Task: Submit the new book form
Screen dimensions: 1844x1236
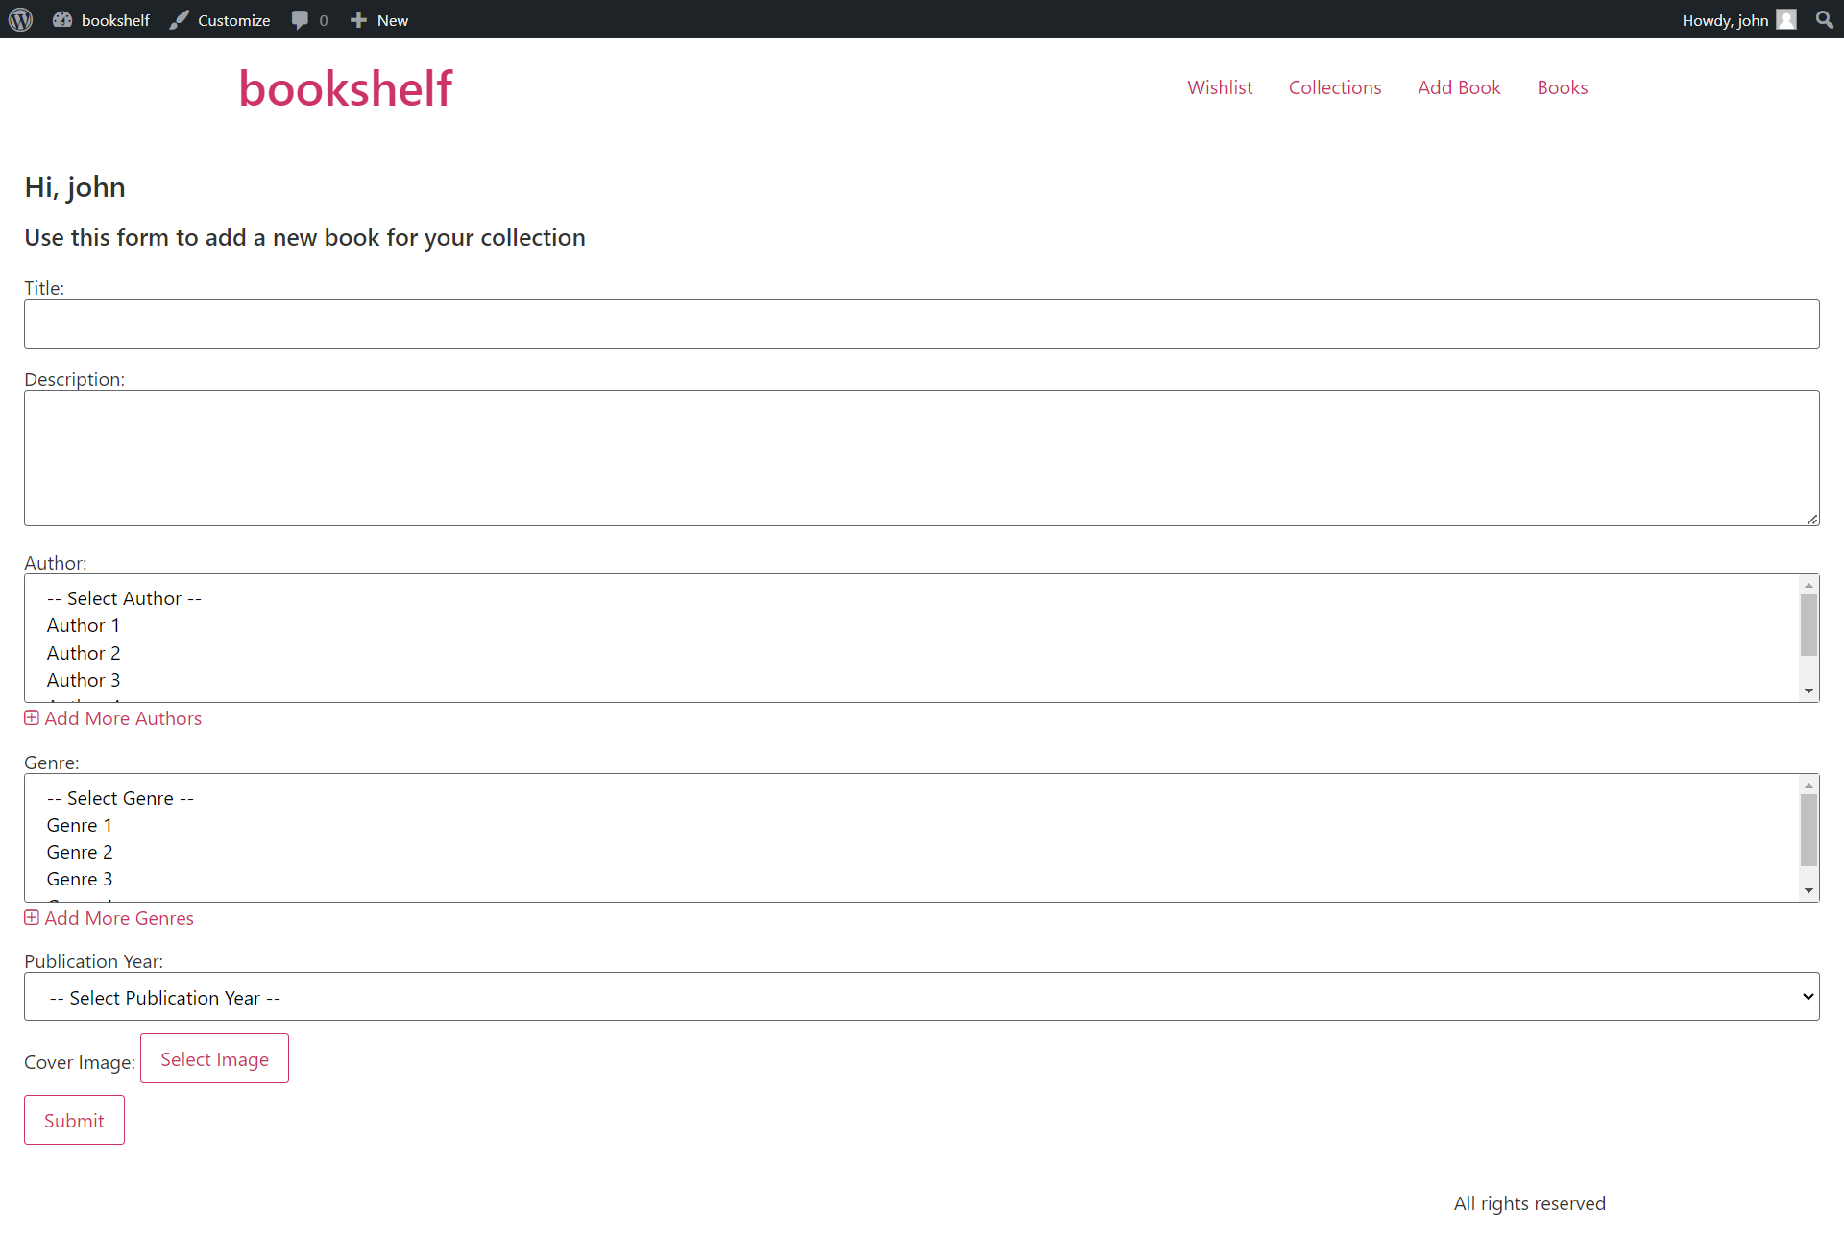Action: tap(74, 1120)
